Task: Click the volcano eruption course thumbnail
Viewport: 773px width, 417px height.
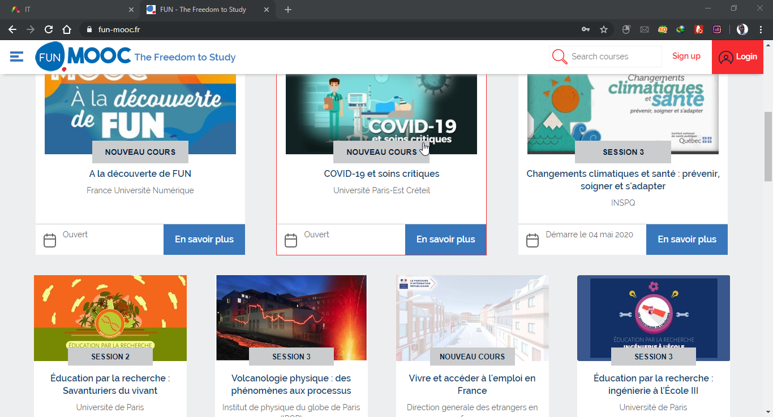Action: [x=291, y=318]
